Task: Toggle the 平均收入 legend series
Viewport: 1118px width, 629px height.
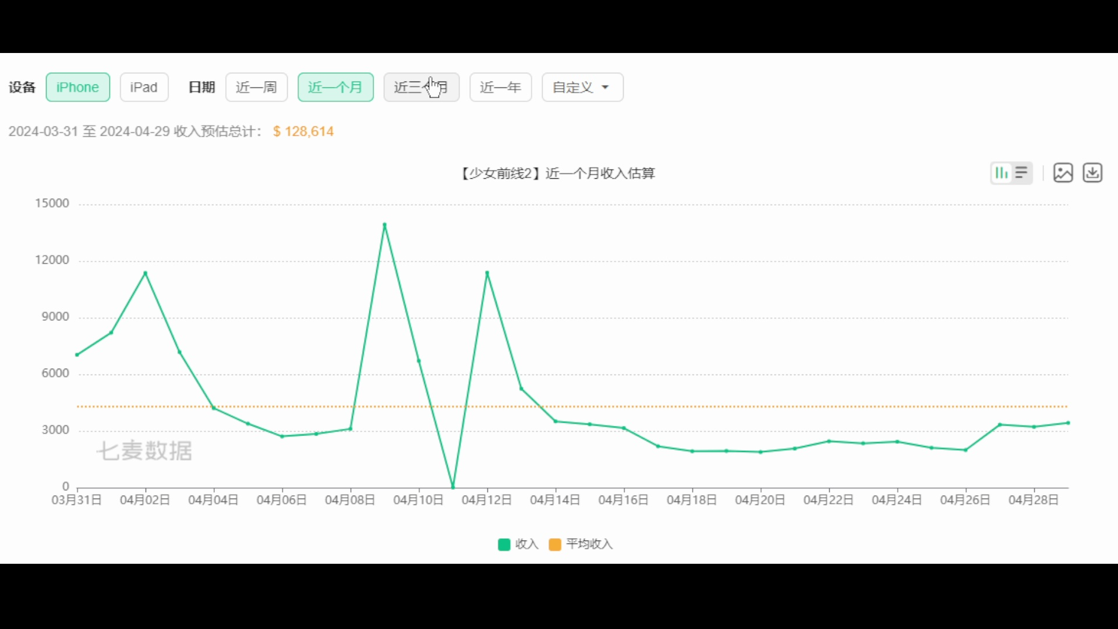Action: click(x=581, y=544)
